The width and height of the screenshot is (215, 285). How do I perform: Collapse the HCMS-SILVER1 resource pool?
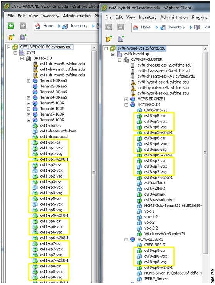pos(126,240)
